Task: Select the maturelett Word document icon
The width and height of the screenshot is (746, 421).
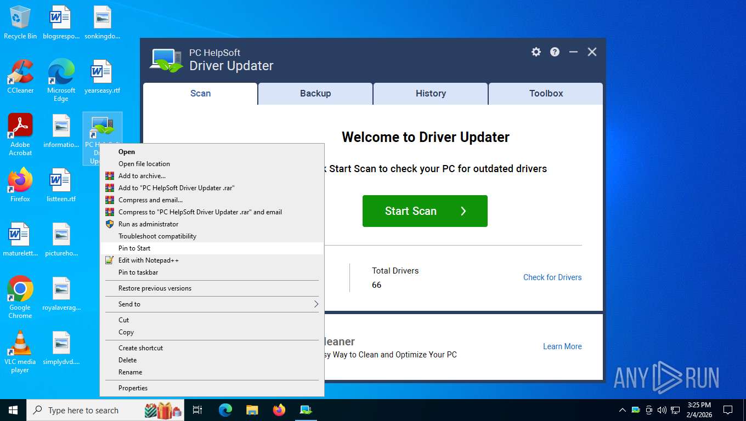Action: click(x=20, y=240)
